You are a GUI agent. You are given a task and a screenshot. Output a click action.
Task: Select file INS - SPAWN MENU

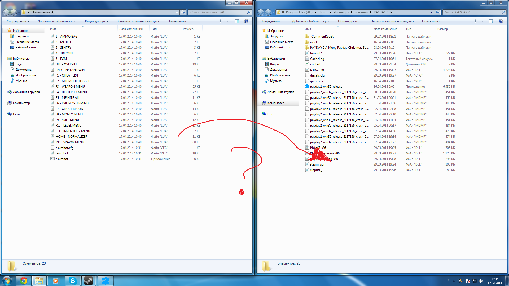pos(70,142)
